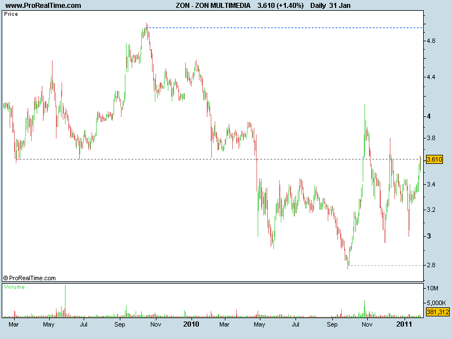Click the 4.4 price axis label
452x339 pixels.
(x=431, y=77)
